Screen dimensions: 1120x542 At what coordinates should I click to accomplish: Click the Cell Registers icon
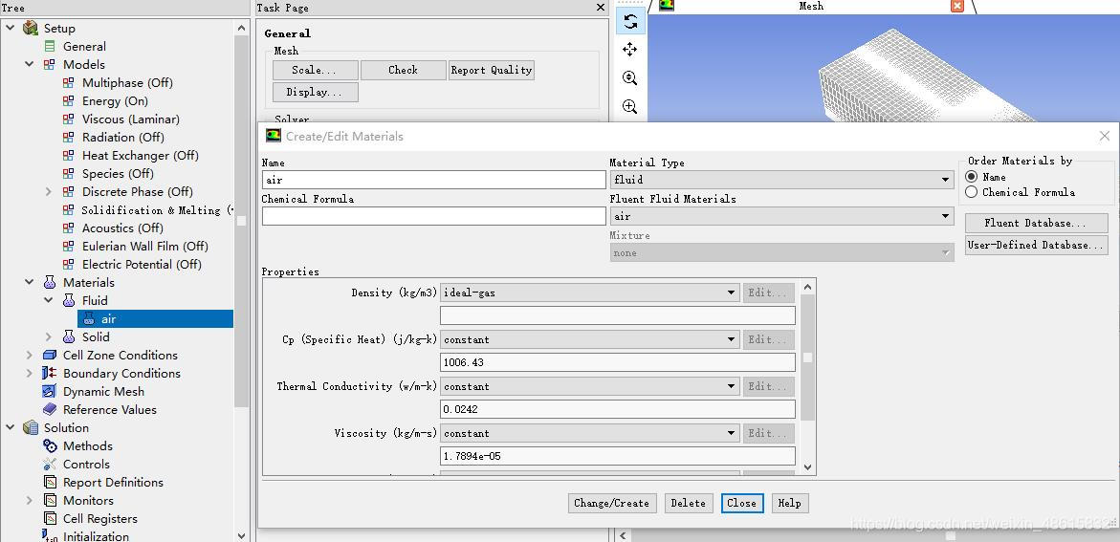click(x=50, y=519)
